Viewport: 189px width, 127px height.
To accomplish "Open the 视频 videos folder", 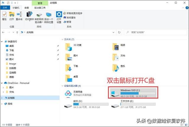I will pos(119,47).
